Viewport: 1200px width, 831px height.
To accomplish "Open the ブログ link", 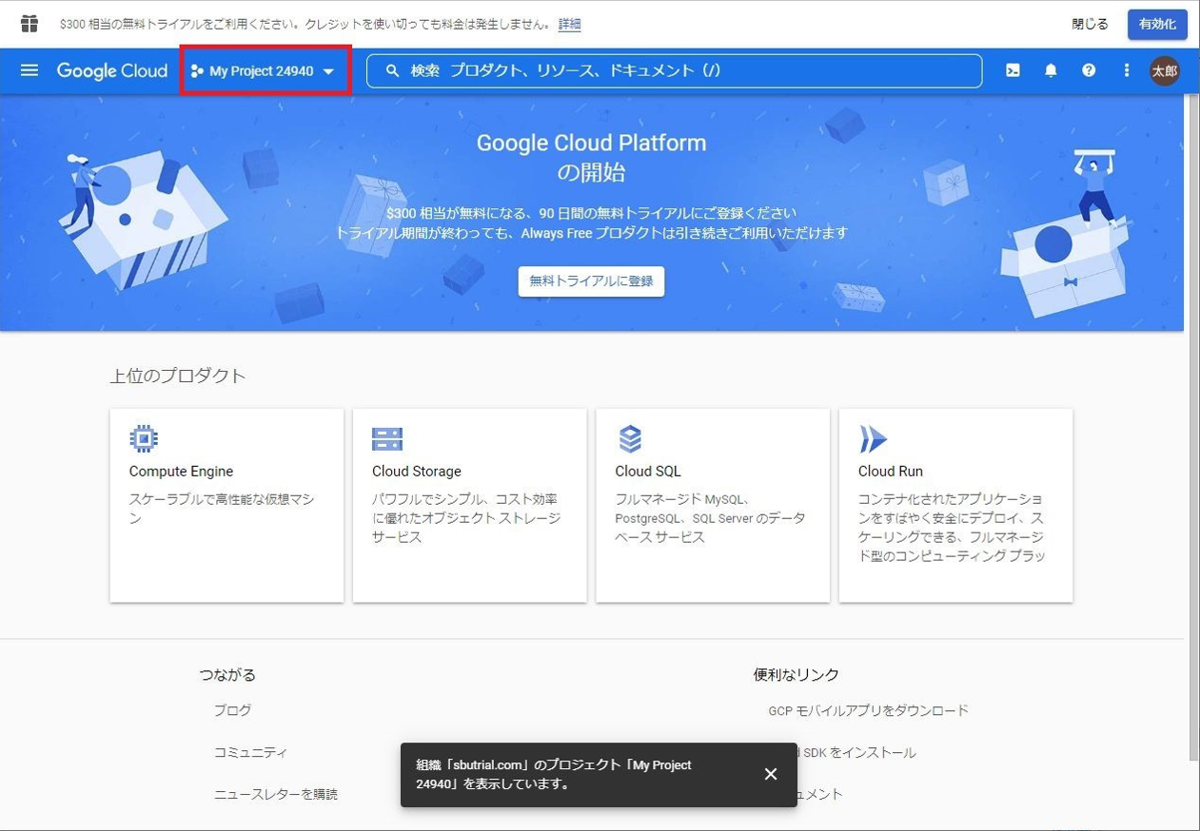I will [232, 710].
